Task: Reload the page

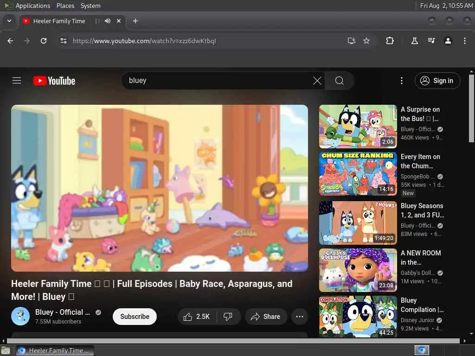Action: click(x=44, y=41)
